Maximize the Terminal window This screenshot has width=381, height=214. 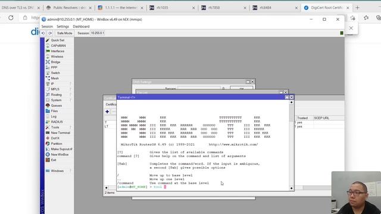(287, 97)
